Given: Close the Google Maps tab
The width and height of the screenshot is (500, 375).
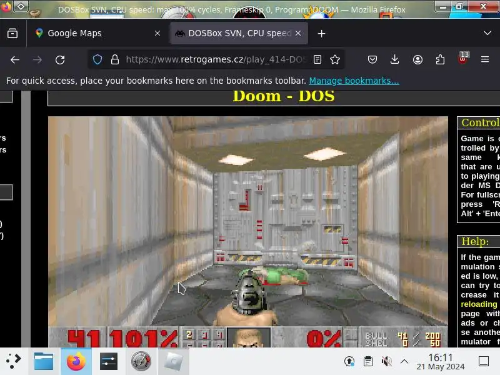Looking at the screenshot, I should pyautogui.click(x=157, y=33).
